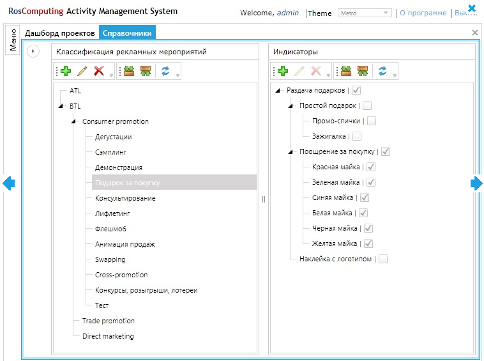484x361 pixels.
Task: Expand all nodes in the Индикаторы toolbar
Action: pyautogui.click(x=346, y=71)
